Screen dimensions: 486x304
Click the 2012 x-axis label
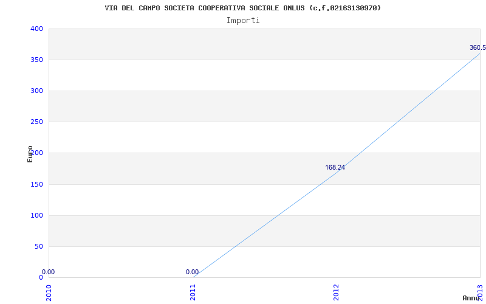click(337, 292)
